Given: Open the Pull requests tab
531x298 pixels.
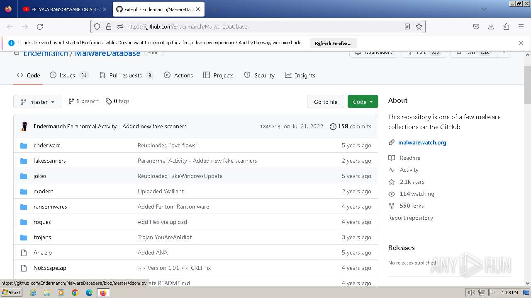Looking at the screenshot, I should (x=126, y=75).
